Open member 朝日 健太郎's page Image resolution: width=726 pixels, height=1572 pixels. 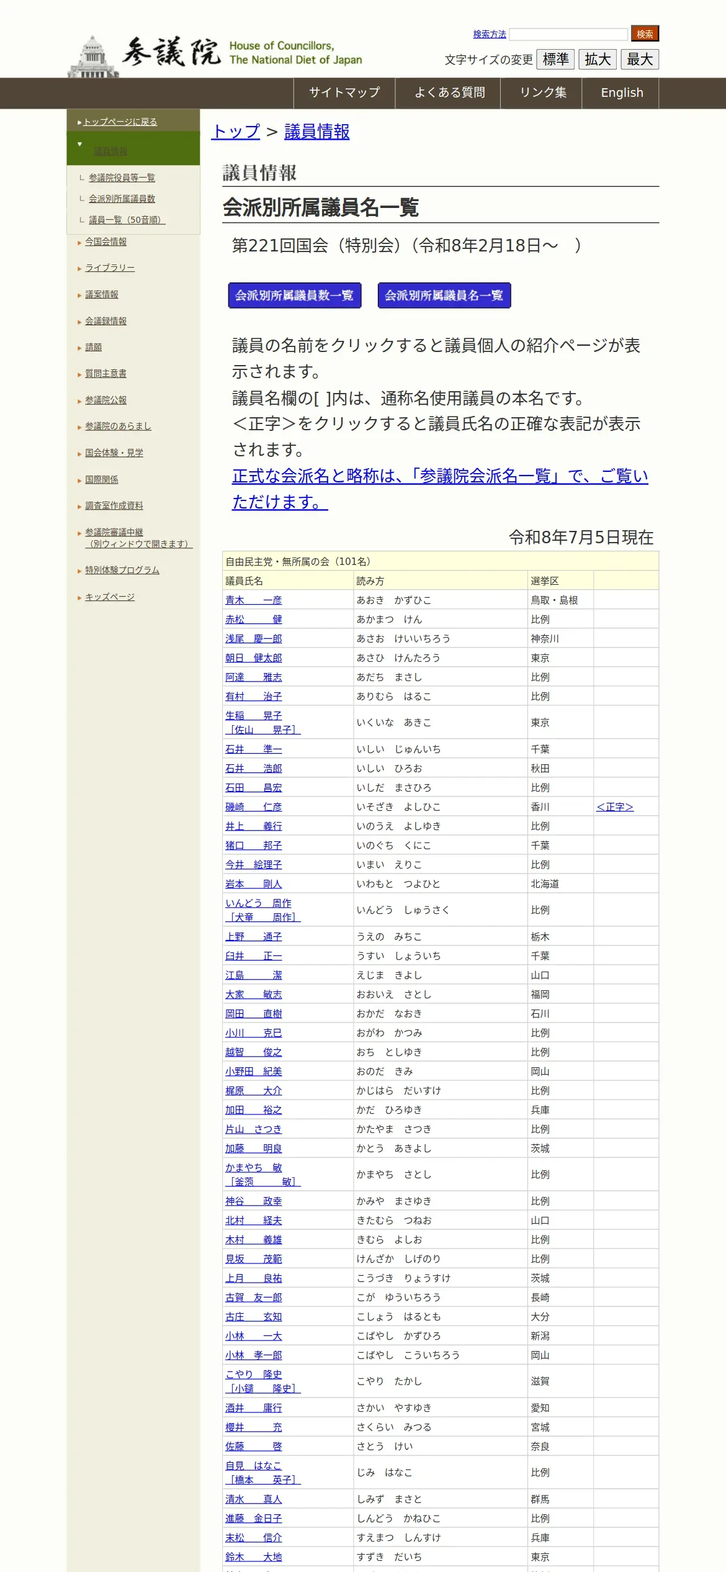[x=253, y=658]
